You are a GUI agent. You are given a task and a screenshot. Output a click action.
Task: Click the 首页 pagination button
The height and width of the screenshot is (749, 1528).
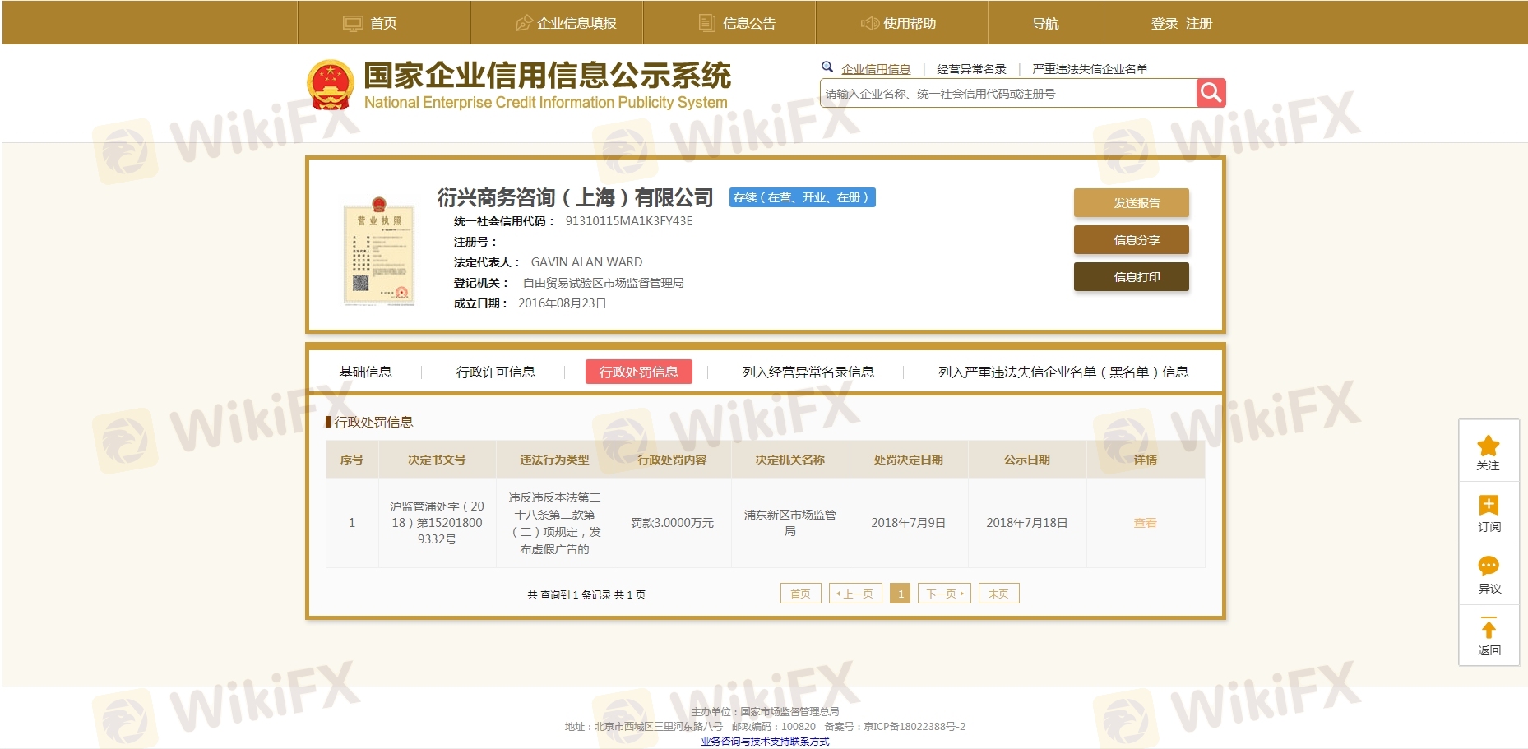click(x=800, y=594)
